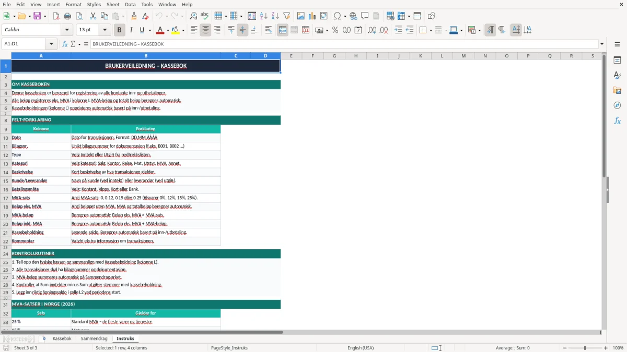Open sidebar Navigator compass icon
Screen dimensions: 627x352
click(x=617, y=105)
